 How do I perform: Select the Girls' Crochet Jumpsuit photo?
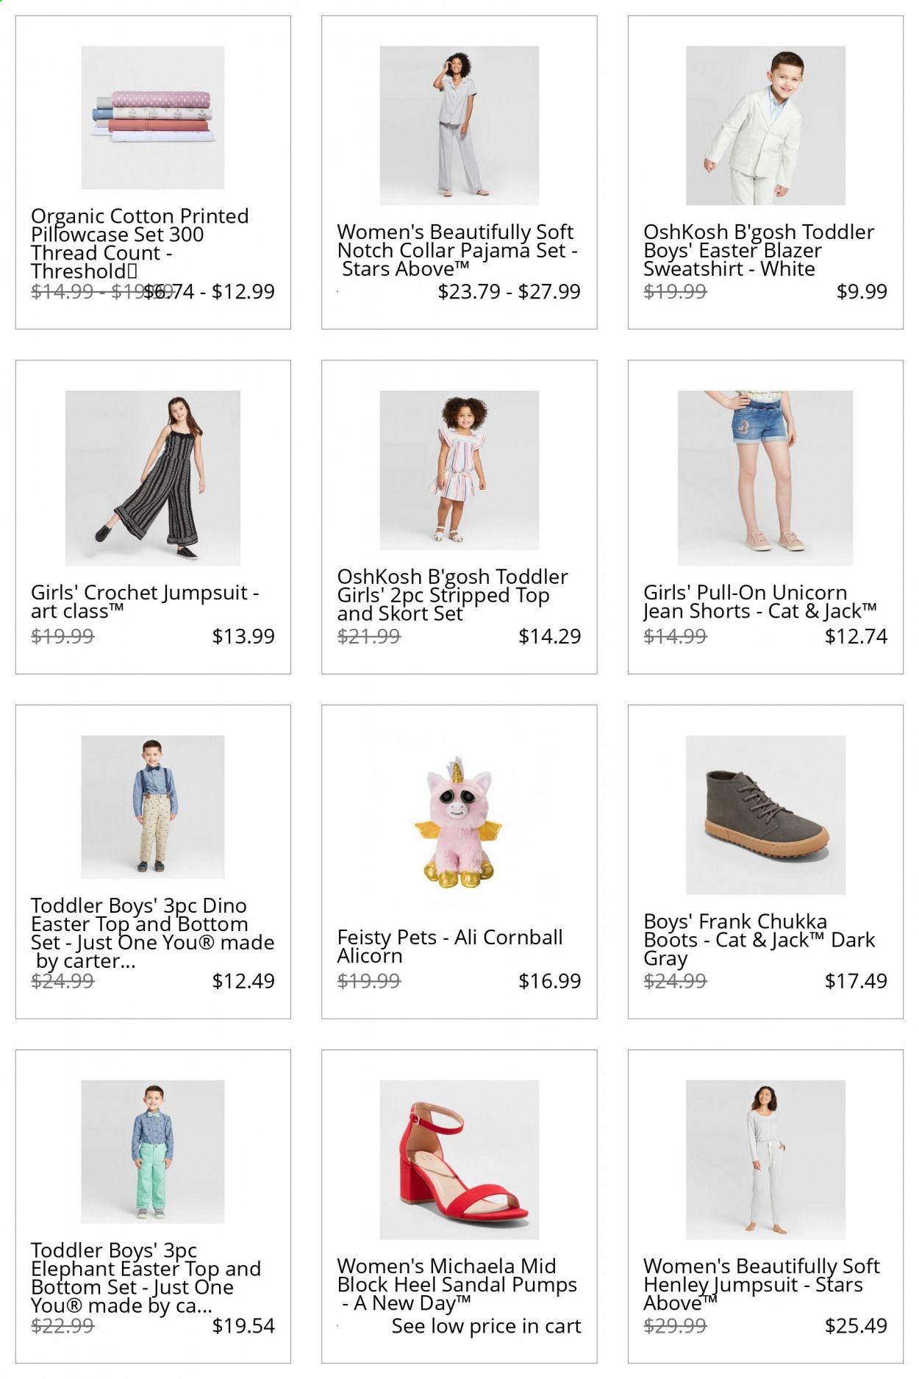(x=153, y=478)
